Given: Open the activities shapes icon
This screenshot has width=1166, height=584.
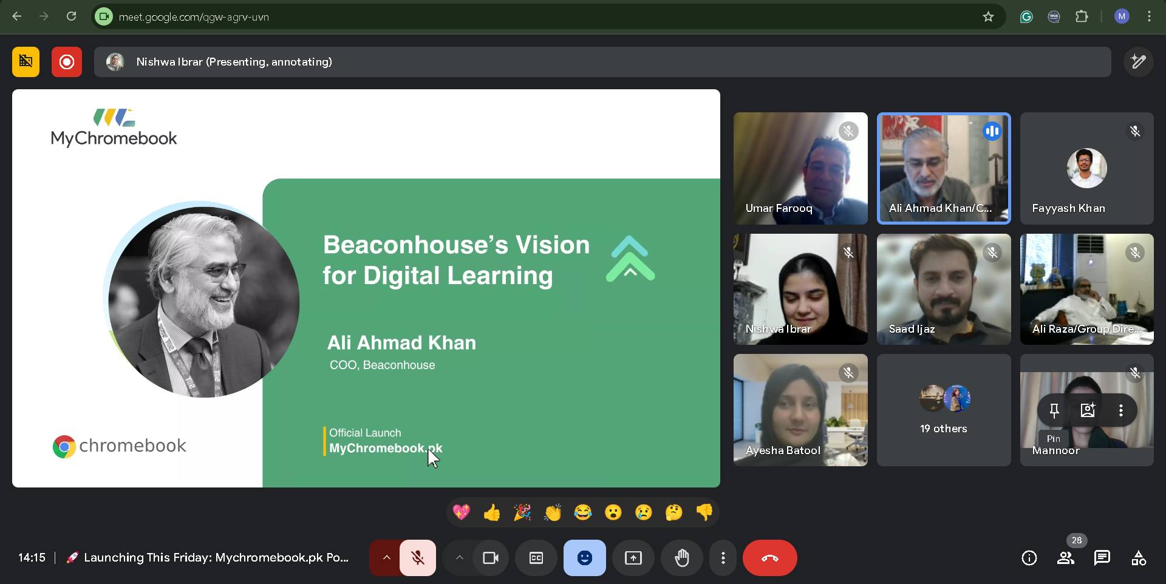Looking at the screenshot, I should click(1139, 558).
